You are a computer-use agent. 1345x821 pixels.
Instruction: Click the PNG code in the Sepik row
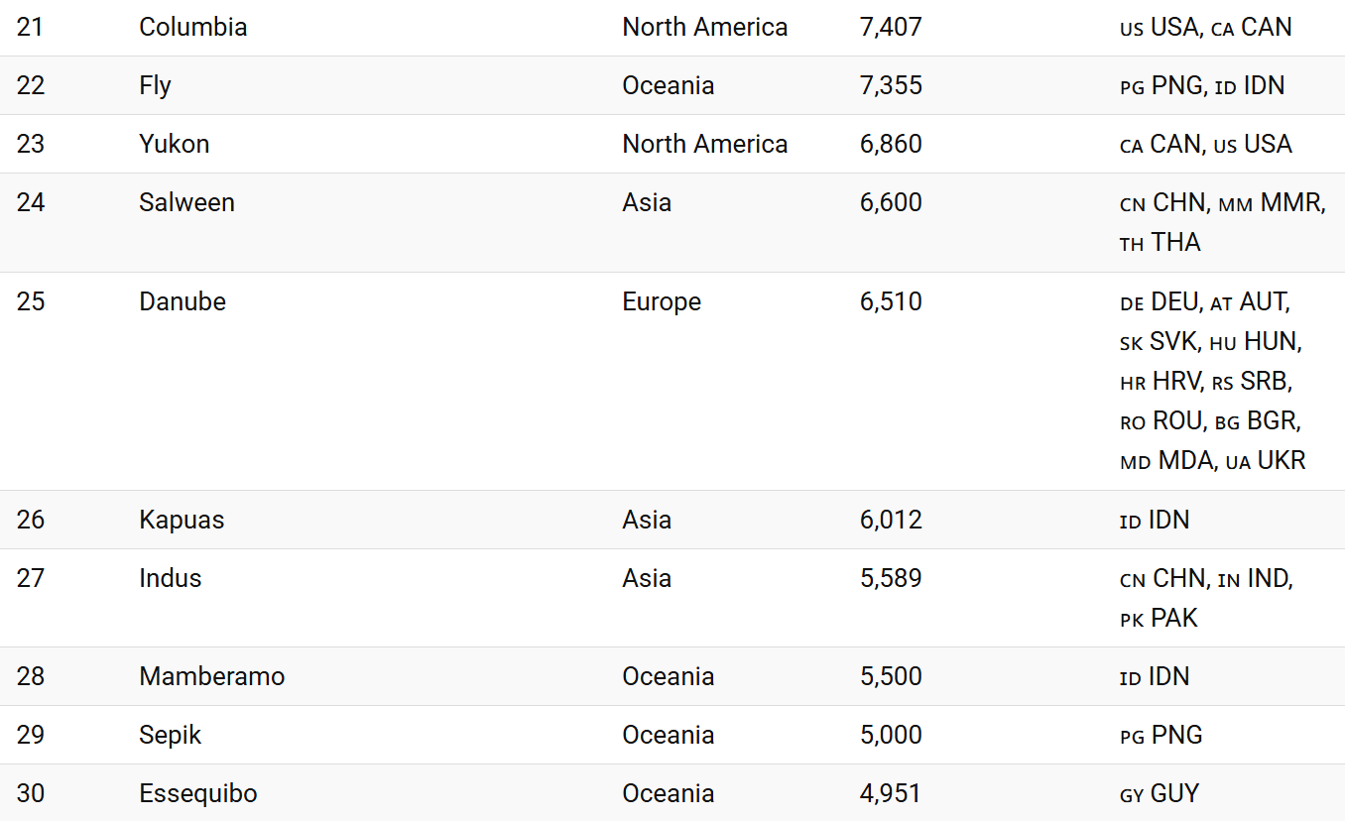1176,735
